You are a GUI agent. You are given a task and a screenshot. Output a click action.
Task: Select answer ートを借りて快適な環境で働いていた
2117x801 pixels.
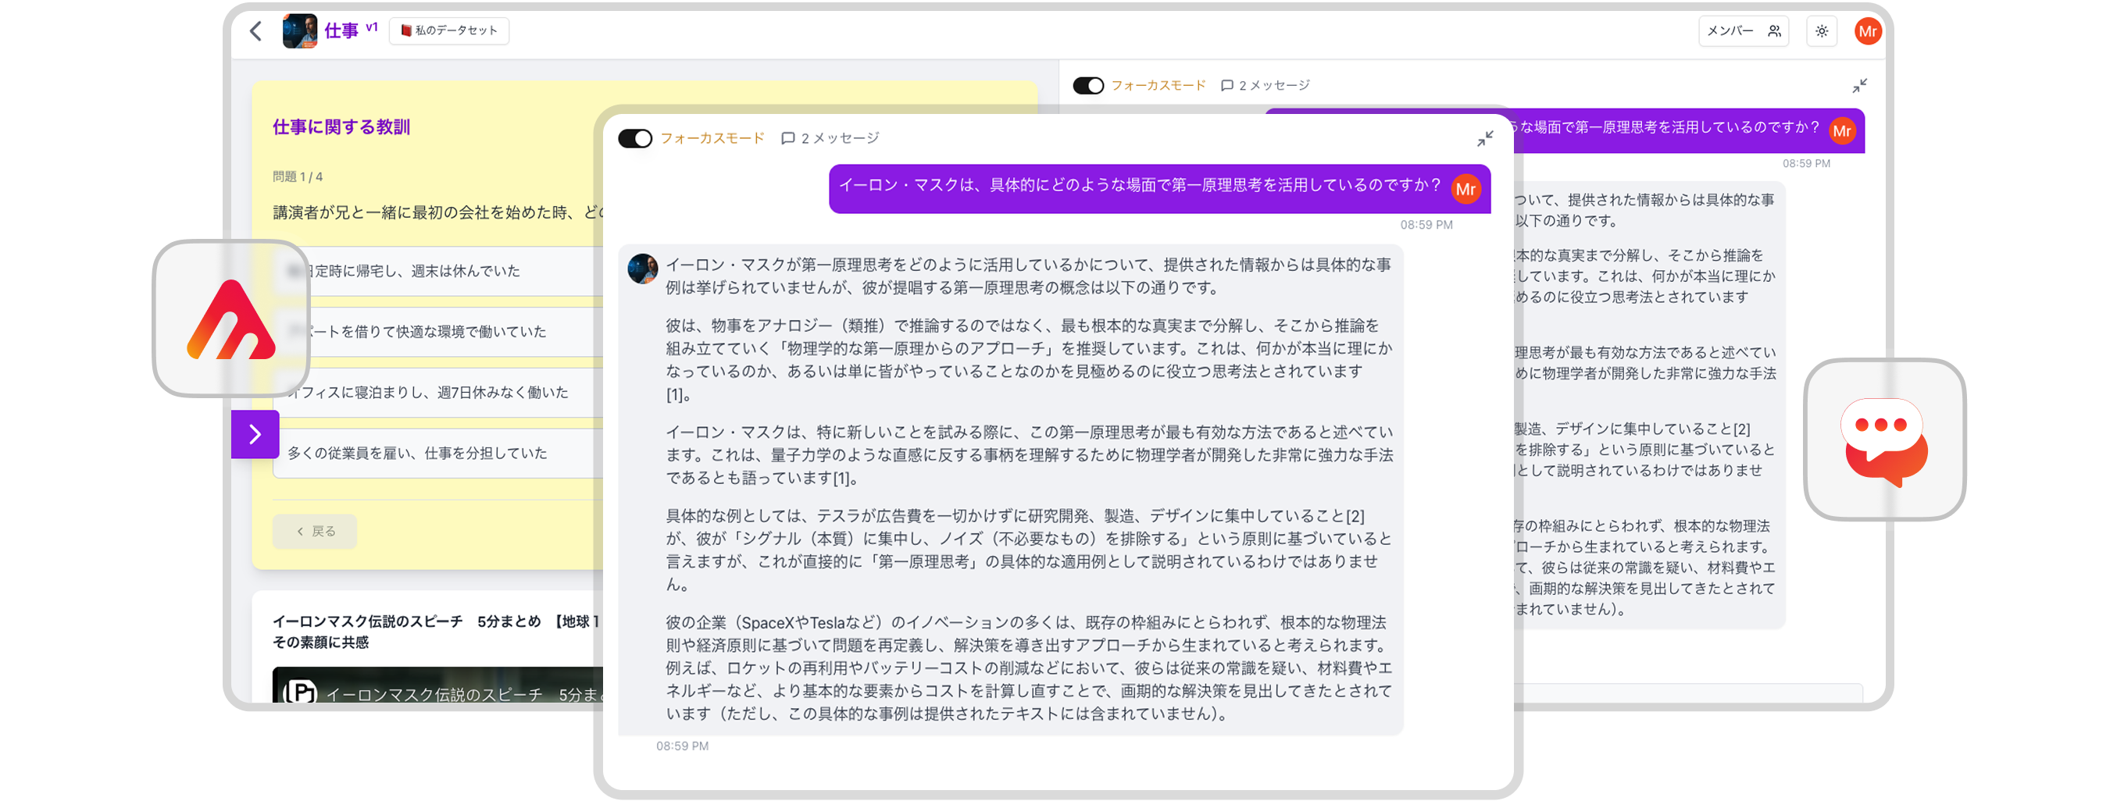click(x=438, y=332)
